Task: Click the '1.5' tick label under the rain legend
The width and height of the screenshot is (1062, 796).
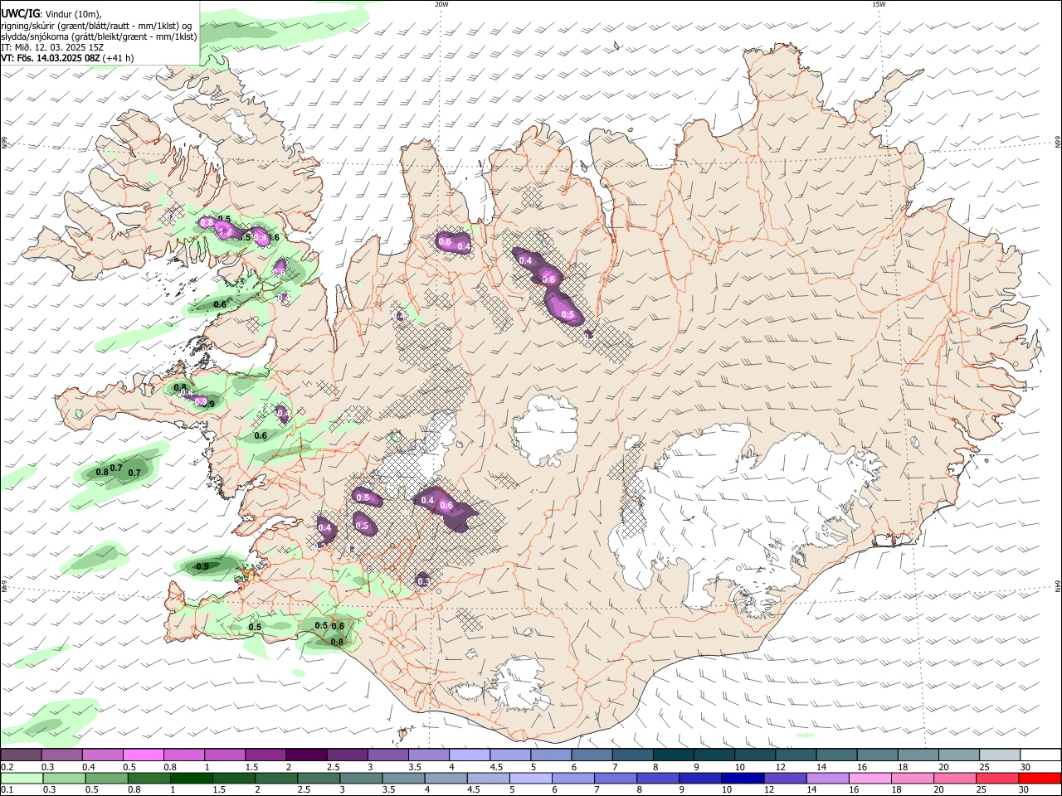Action: pos(218,790)
